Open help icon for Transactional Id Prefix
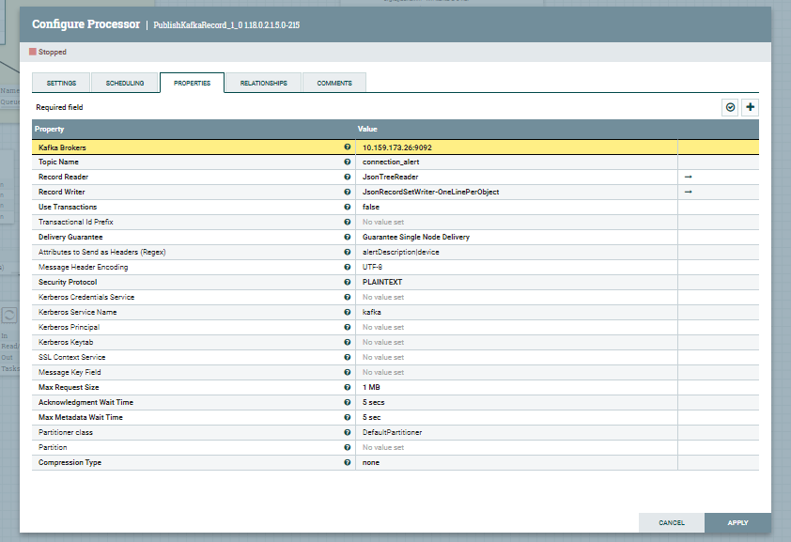Screen dimensions: 791x542 tap(347, 222)
